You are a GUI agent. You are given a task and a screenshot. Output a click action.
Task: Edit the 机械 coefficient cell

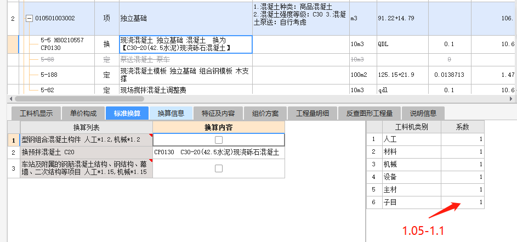click(463, 165)
